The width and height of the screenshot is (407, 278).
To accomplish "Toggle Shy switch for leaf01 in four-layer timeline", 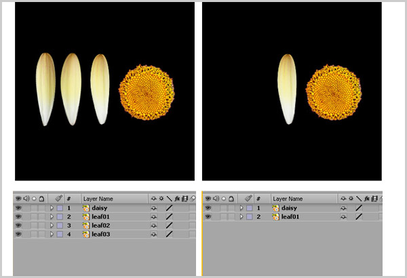I will [x=154, y=217].
